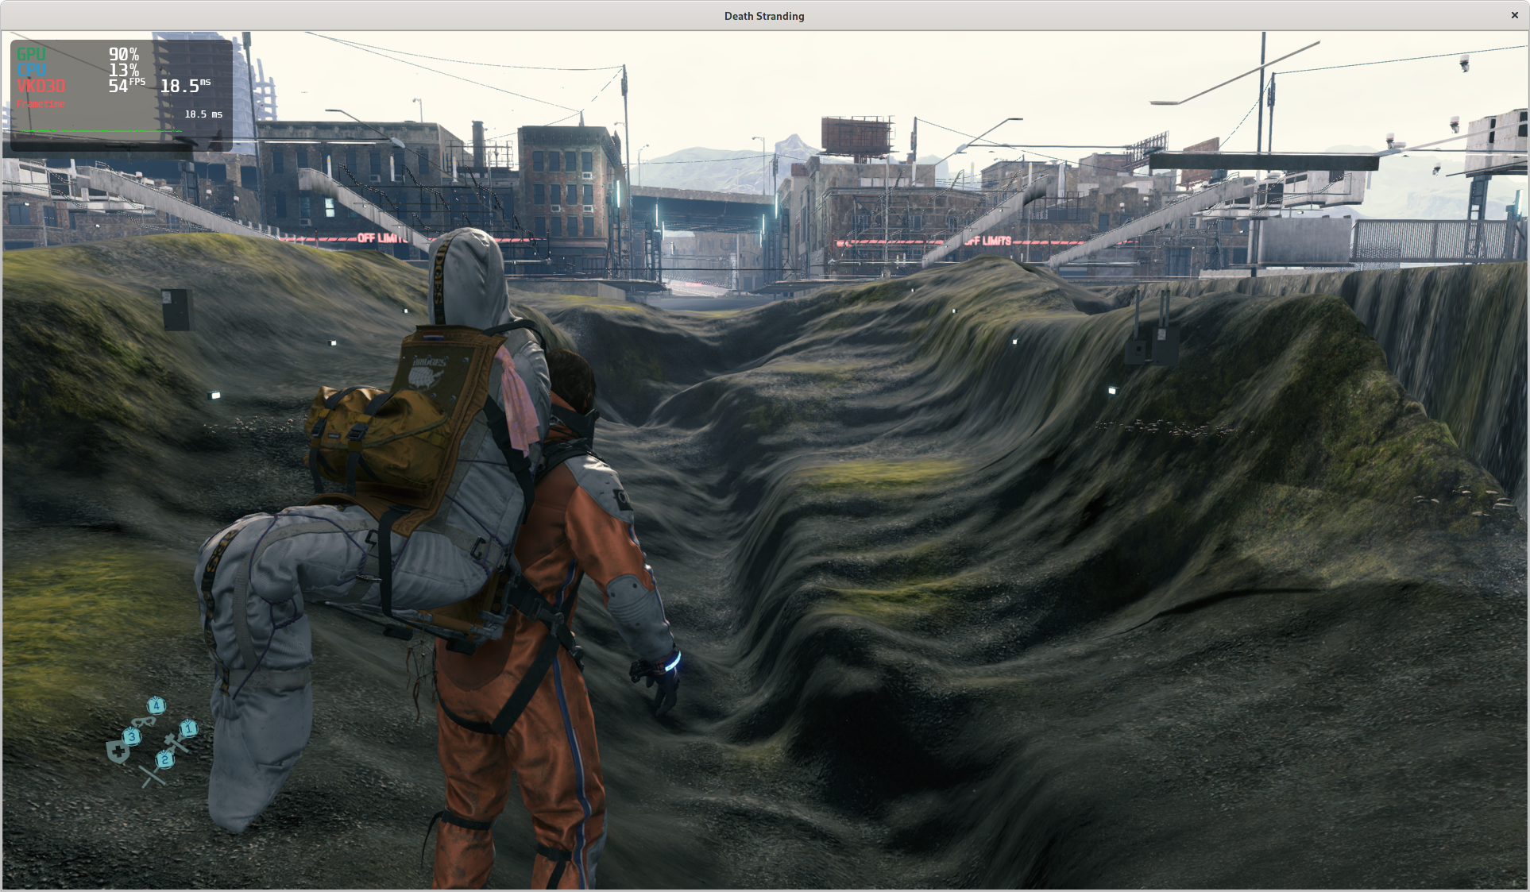The height and width of the screenshot is (892, 1530).
Task: Select the hammer tools slot icon
Action: [176, 745]
